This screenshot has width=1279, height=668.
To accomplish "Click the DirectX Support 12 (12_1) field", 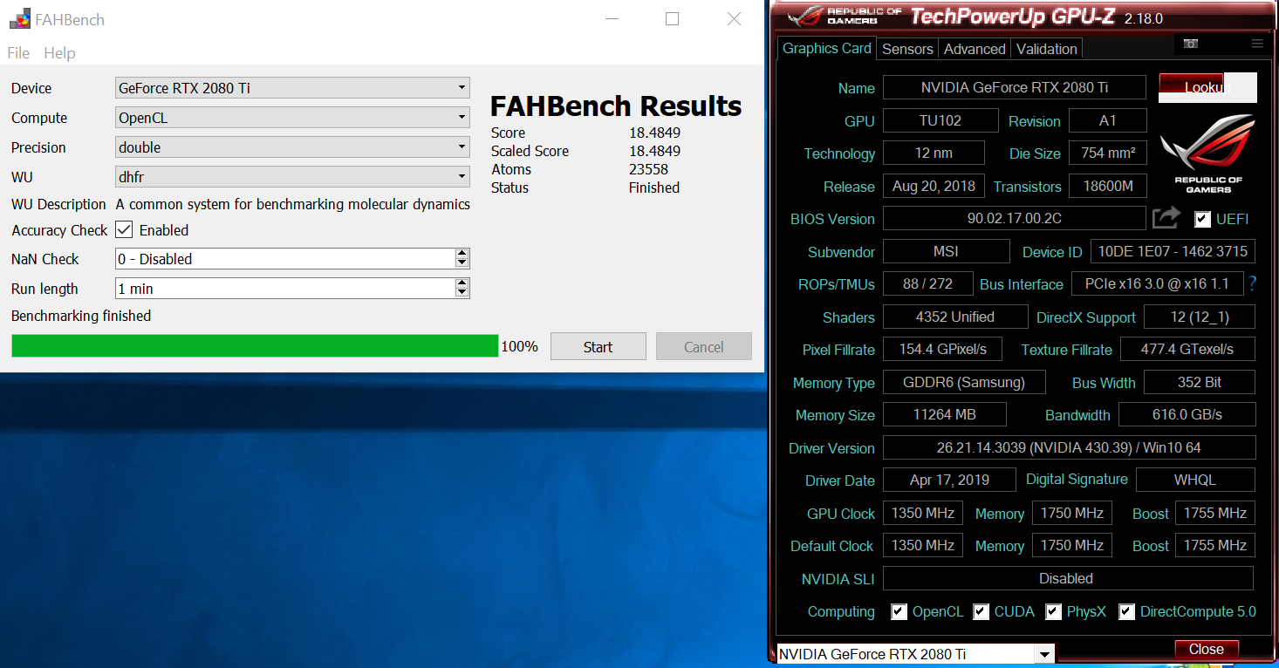I will (1200, 317).
